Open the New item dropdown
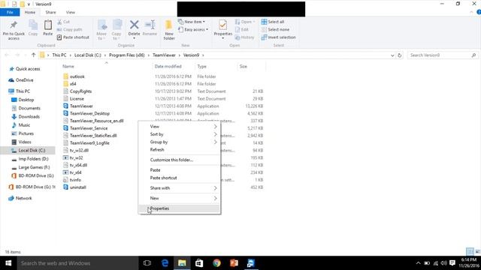The height and width of the screenshot is (270, 481). pos(192,22)
